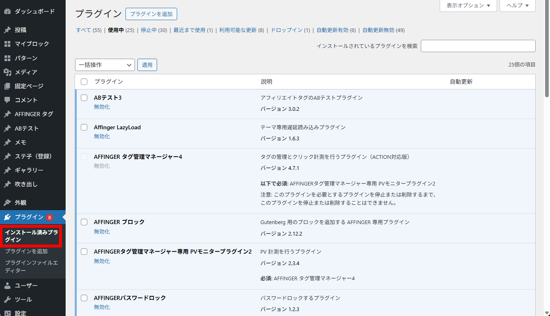Click the pin icon beside ギャラリー
The image size is (550, 316).
click(7, 170)
